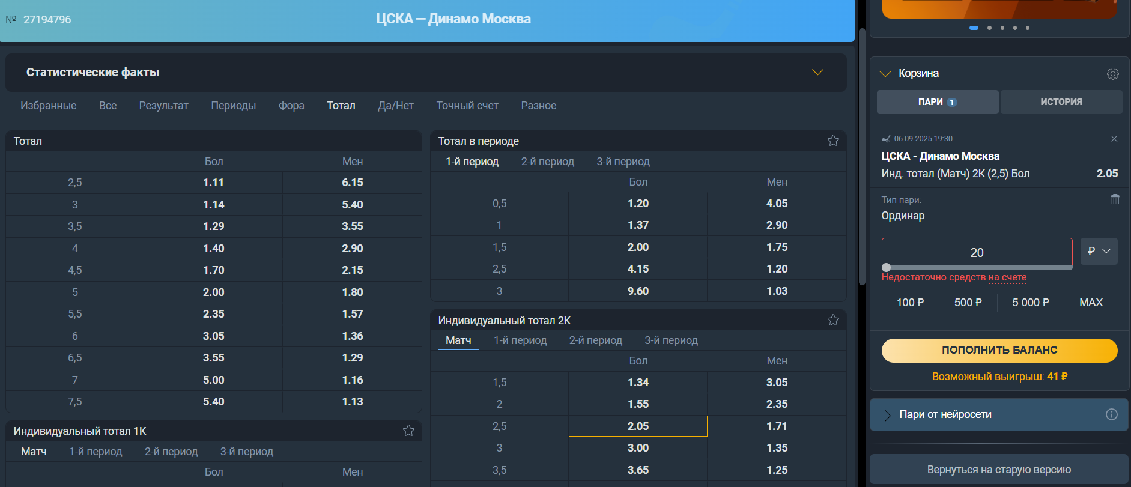Set stake with the 5 000 ₽ quick button
Viewport: 1131px width, 487px height.
pos(1031,303)
